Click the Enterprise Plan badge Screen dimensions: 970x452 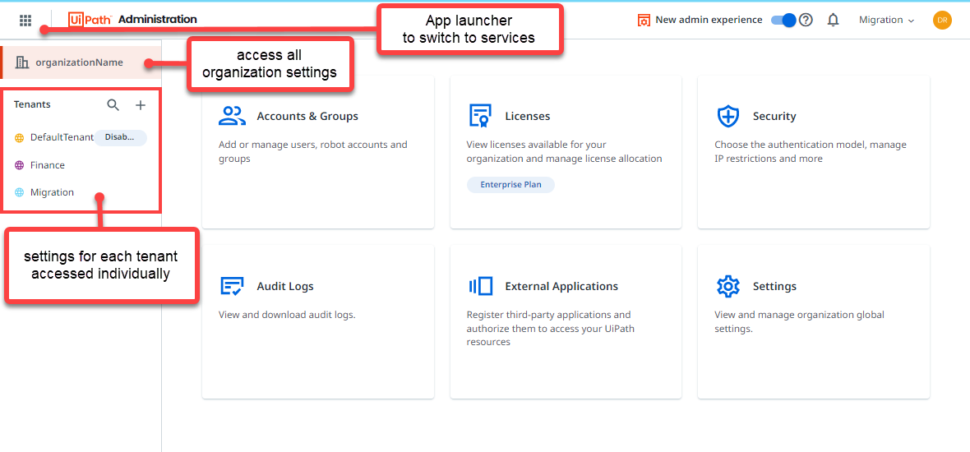pyautogui.click(x=510, y=184)
